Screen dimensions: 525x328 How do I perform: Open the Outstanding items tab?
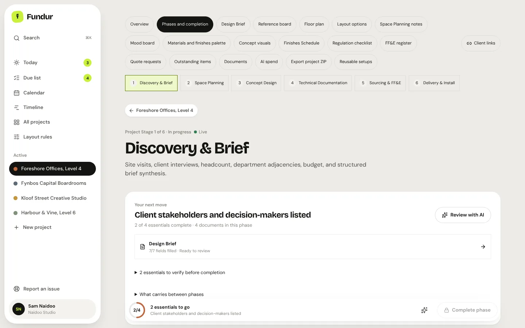coord(192,62)
